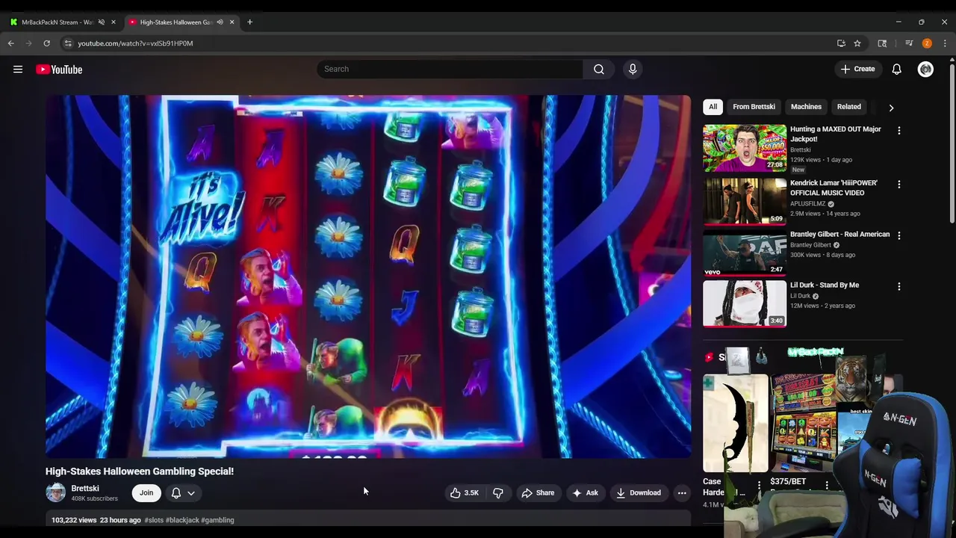Close the High-Stakes Halloween tab

tap(232, 22)
